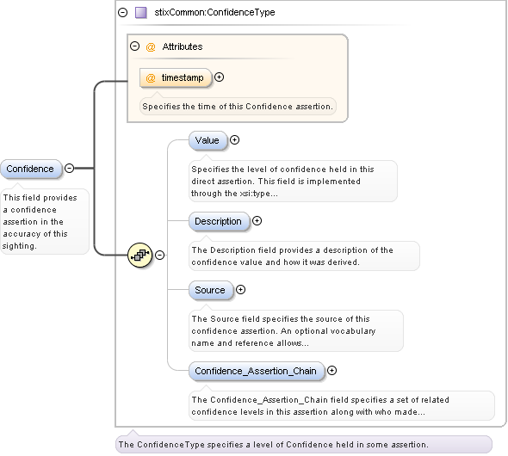Viewport: 508px width, 456px height.
Task: Select the Confidence element node
Action: coord(31,169)
